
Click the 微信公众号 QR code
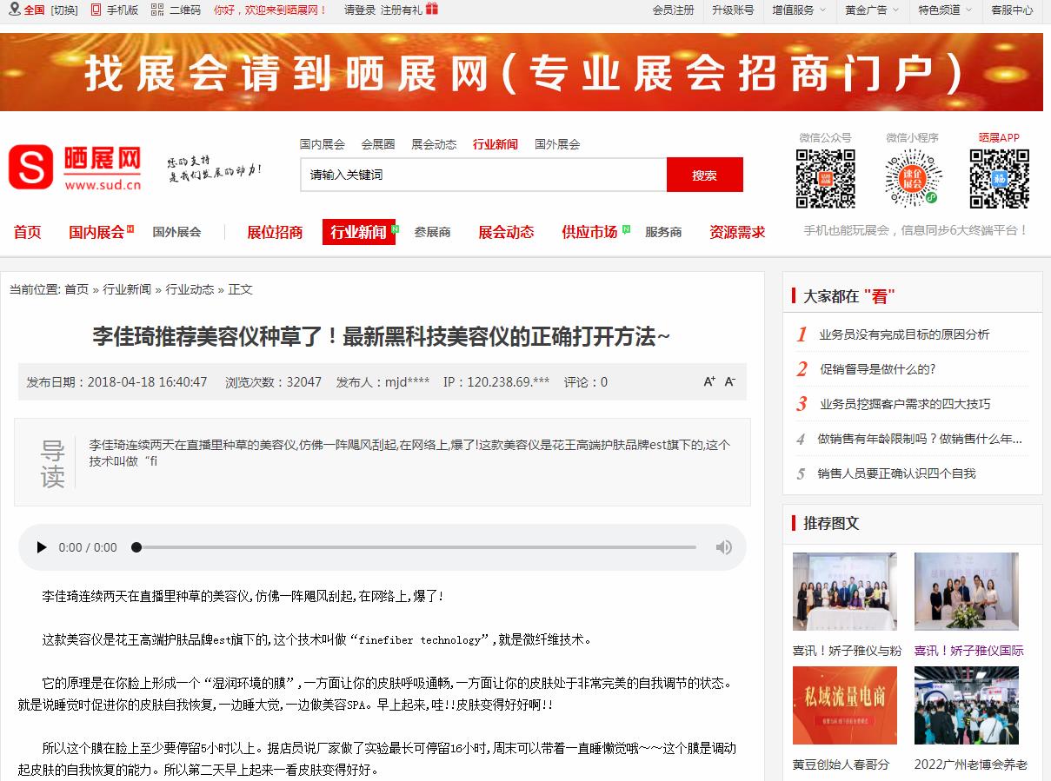pos(825,179)
